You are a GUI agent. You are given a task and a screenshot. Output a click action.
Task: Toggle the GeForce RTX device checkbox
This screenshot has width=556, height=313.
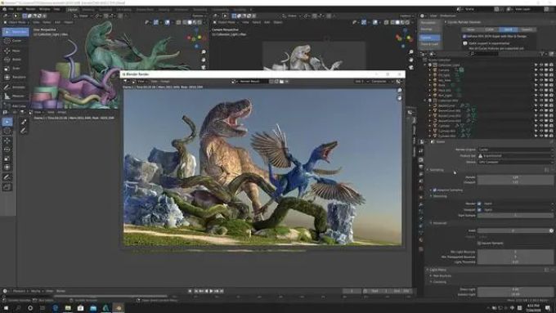point(464,37)
